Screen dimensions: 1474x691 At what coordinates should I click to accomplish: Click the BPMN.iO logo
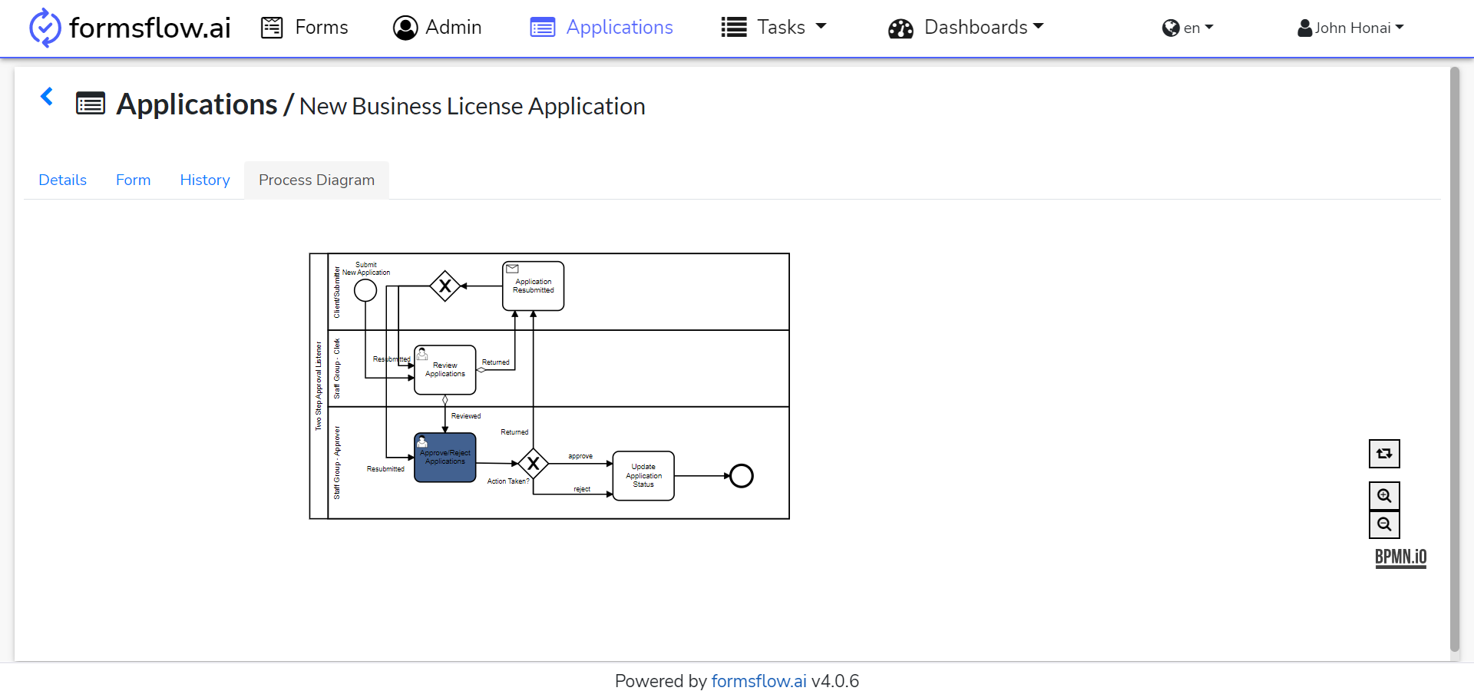point(1400,557)
